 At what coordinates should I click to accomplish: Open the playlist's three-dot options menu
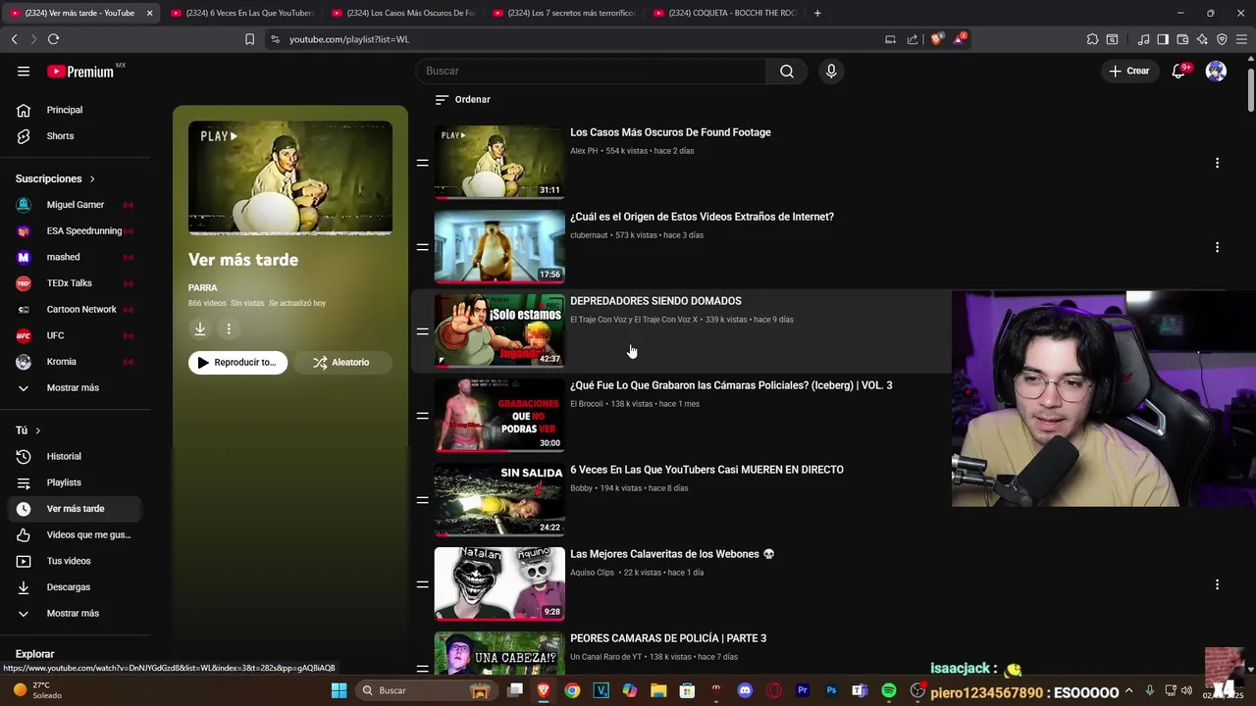click(x=229, y=329)
